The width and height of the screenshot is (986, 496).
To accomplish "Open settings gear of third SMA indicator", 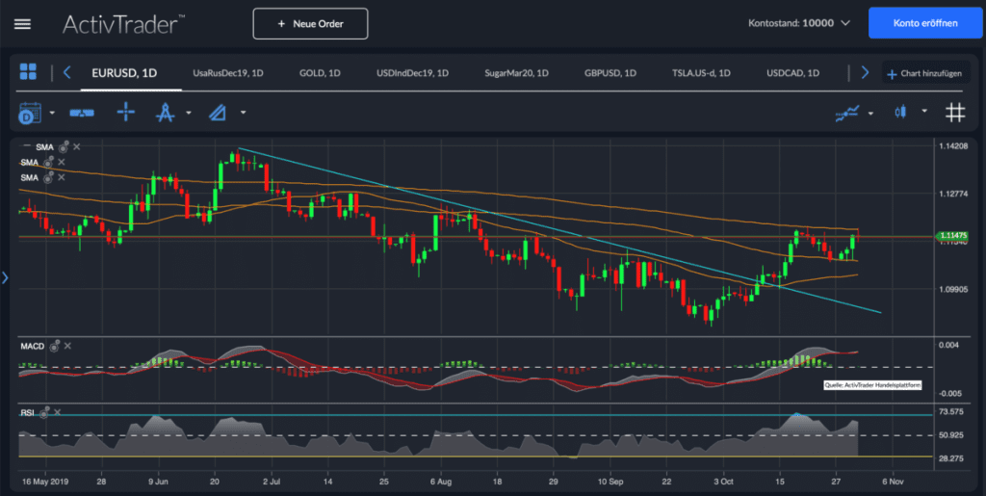I will pos(48,177).
